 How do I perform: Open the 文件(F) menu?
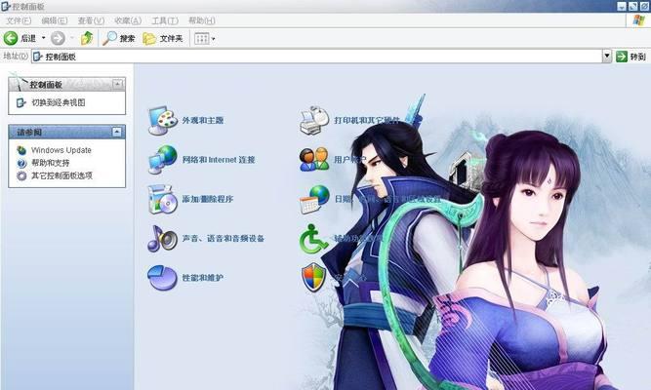(x=19, y=20)
